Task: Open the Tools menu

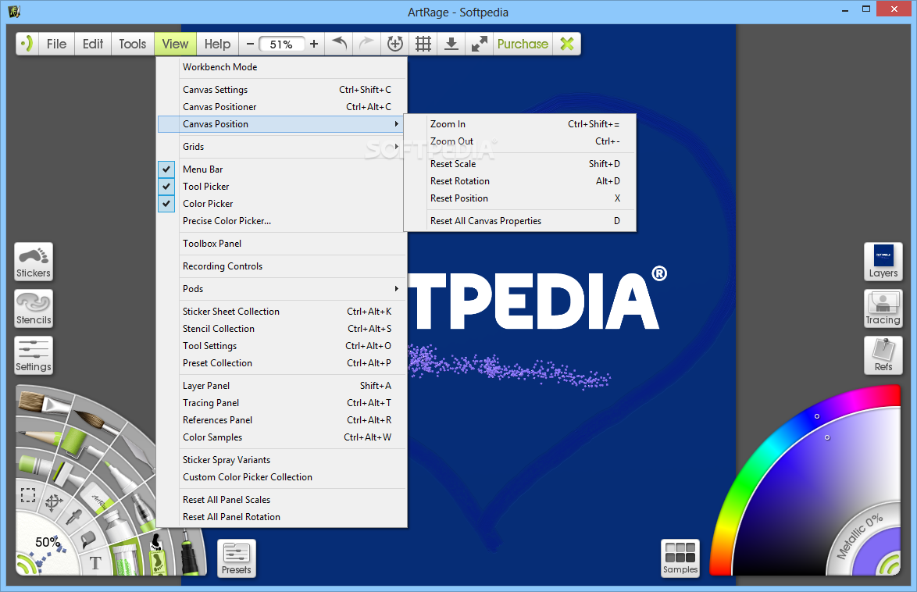Action: [x=133, y=44]
